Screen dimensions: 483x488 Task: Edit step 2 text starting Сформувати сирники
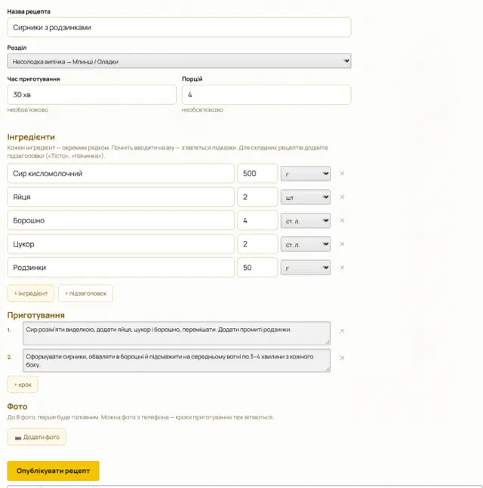tap(177, 361)
